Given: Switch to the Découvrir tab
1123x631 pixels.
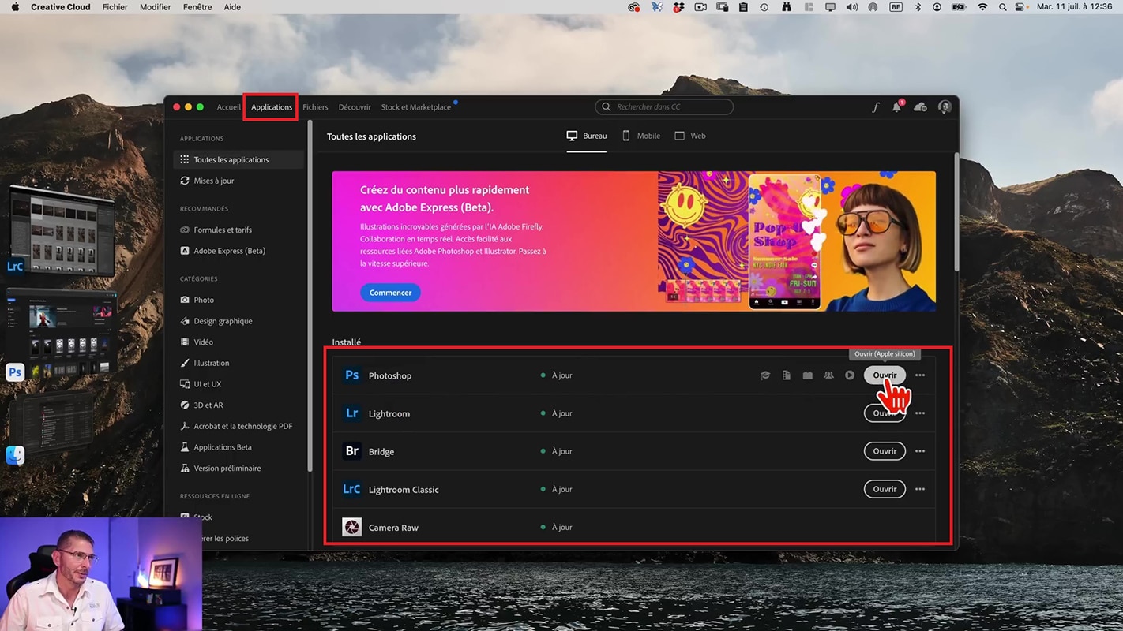Looking at the screenshot, I should (355, 107).
